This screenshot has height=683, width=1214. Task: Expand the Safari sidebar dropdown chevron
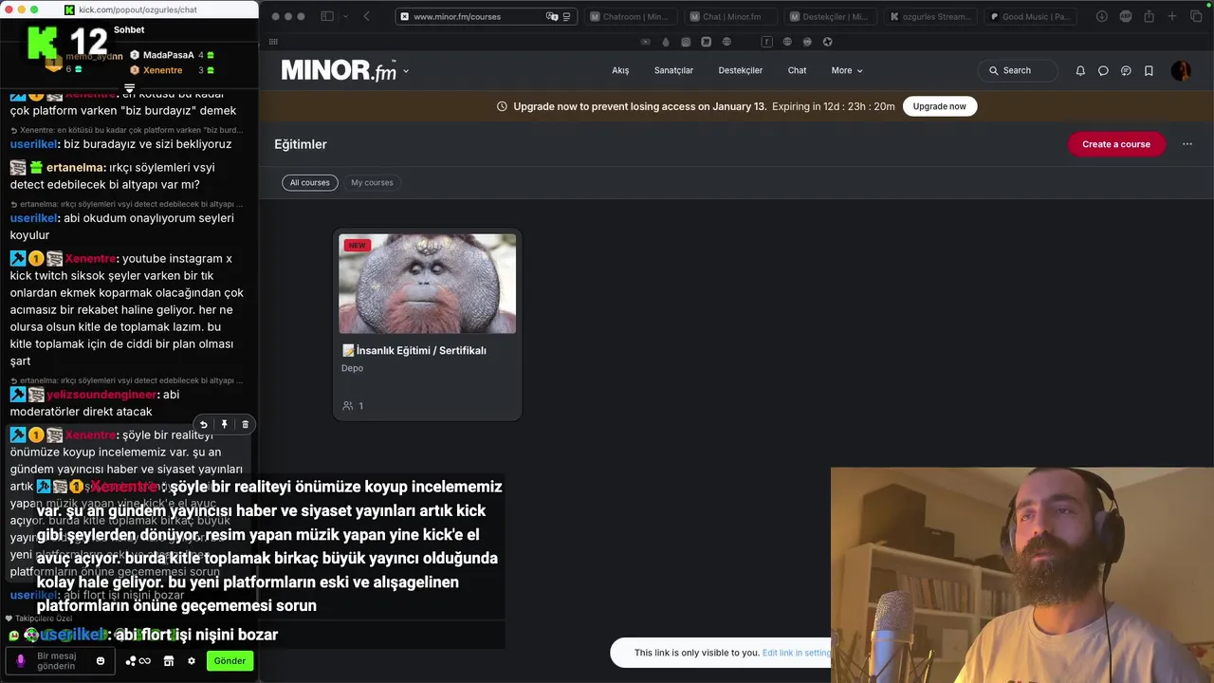tap(345, 16)
